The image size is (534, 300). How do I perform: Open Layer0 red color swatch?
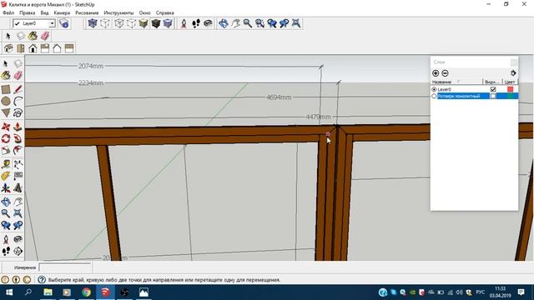click(x=510, y=89)
